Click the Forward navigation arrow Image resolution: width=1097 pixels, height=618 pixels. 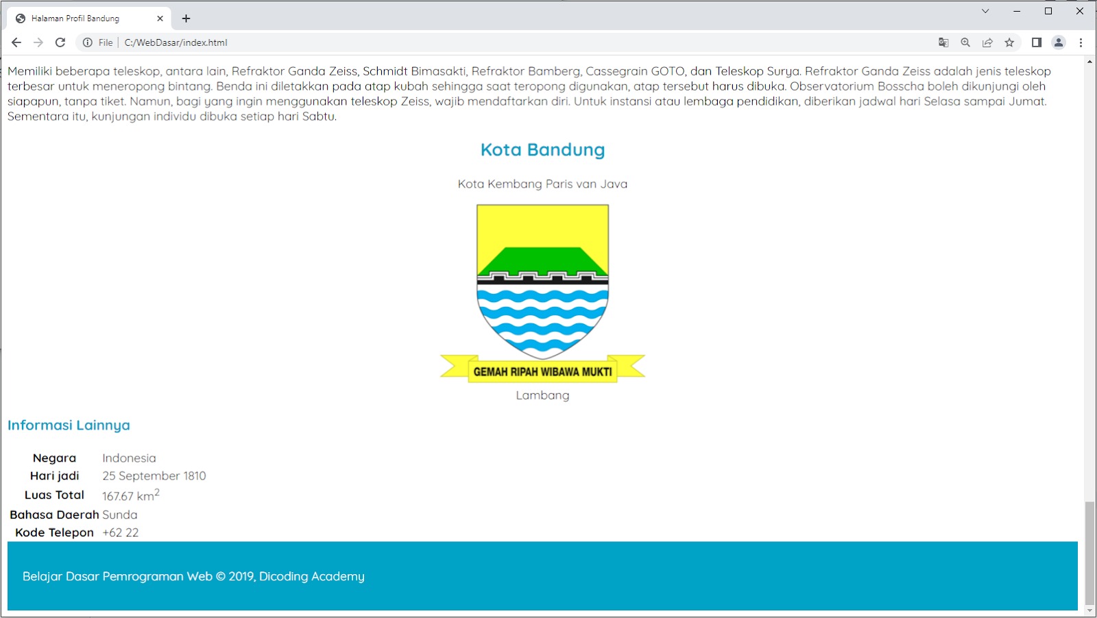[38, 42]
